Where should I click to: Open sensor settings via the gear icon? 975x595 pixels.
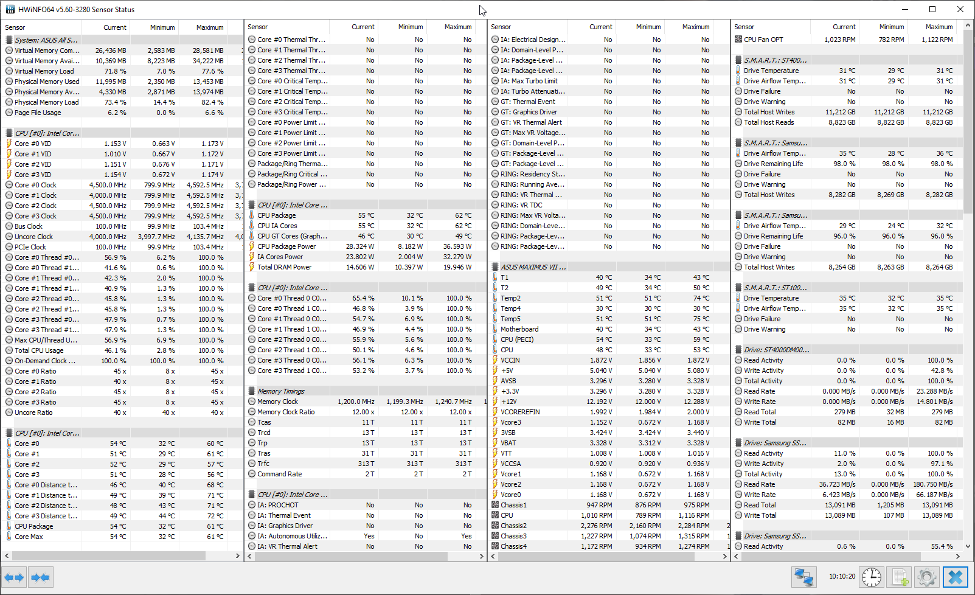[x=926, y=577]
